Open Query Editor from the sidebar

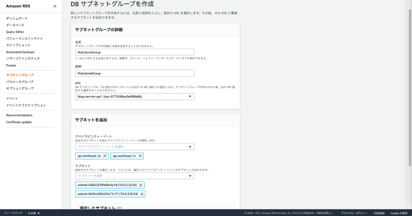15,32
